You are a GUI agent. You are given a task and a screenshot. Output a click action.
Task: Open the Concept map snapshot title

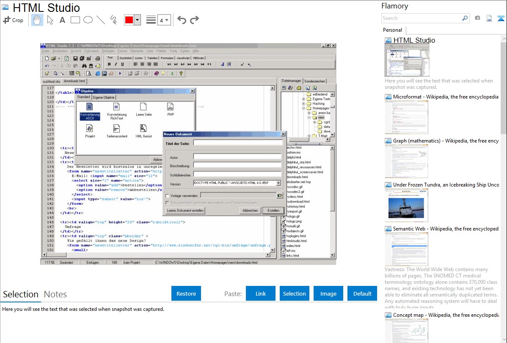(x=446, y=315)
